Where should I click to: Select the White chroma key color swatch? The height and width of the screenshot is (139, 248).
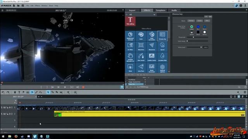click(x=205, y=32)
